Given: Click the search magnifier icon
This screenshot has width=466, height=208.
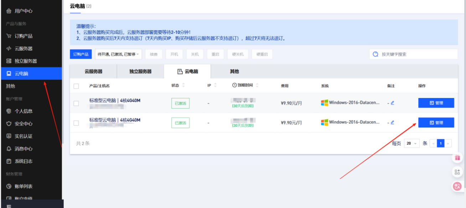Looking at the screenshot, I should click(x=375, y=54).
